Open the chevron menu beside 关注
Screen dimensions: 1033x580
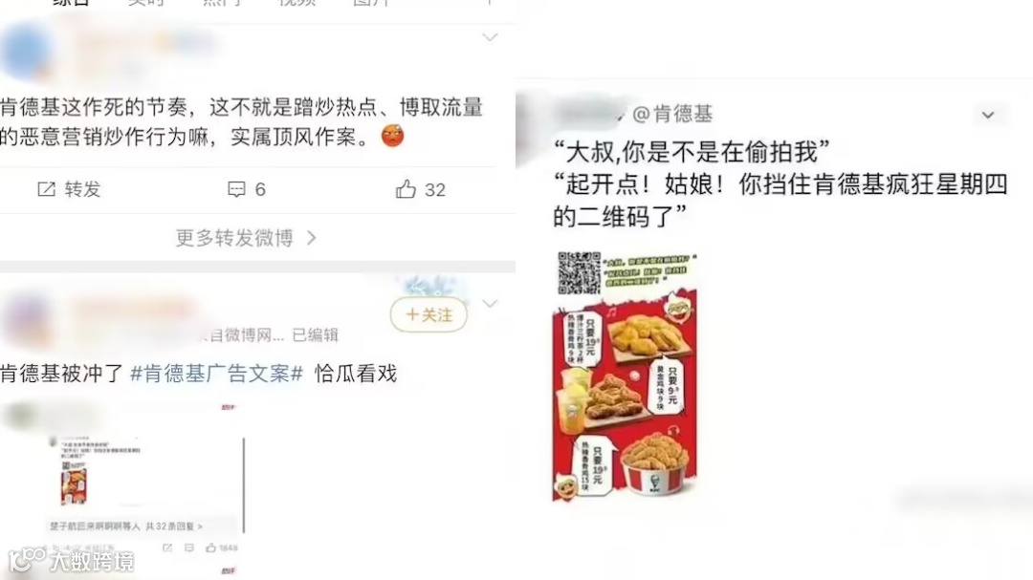click(x=490, y=304)
